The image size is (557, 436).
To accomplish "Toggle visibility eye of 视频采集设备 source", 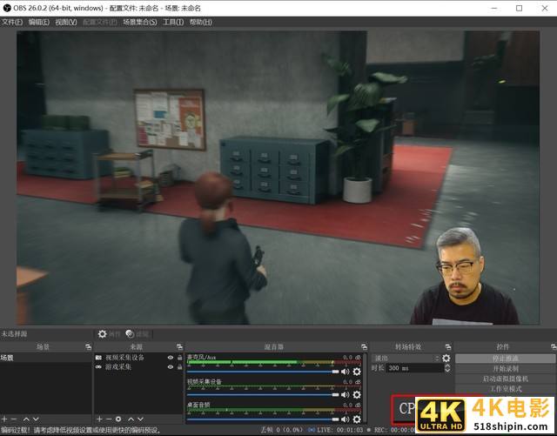I will click(170, 358).
